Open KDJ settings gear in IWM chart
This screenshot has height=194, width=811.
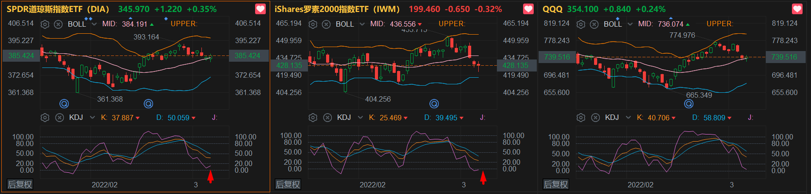tap(313, 118)
